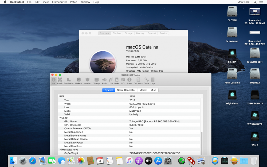Open the Power toolbar section

pyautogui.click(x=129, y=81)
